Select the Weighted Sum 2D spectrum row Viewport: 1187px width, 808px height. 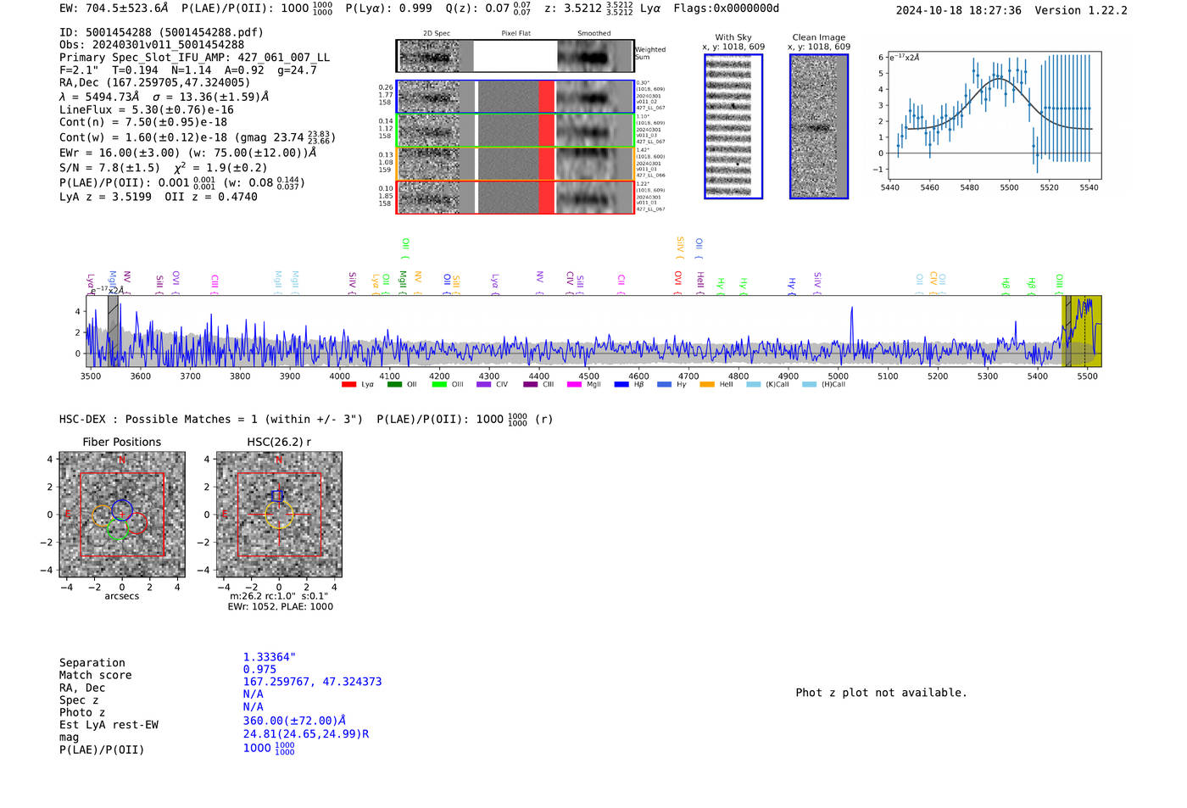click(x=515, y=56)
